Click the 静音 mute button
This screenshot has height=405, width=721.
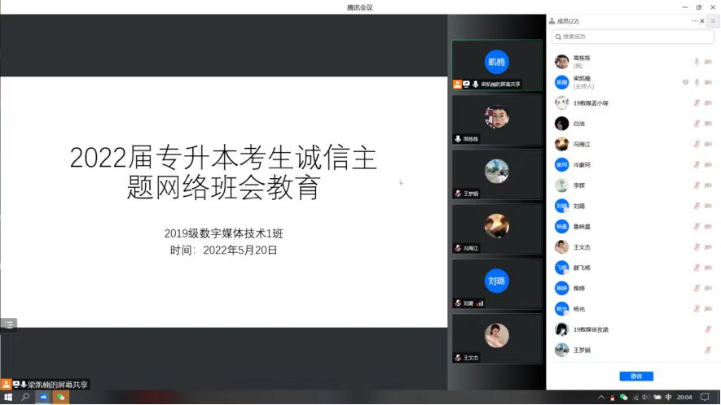636,377
